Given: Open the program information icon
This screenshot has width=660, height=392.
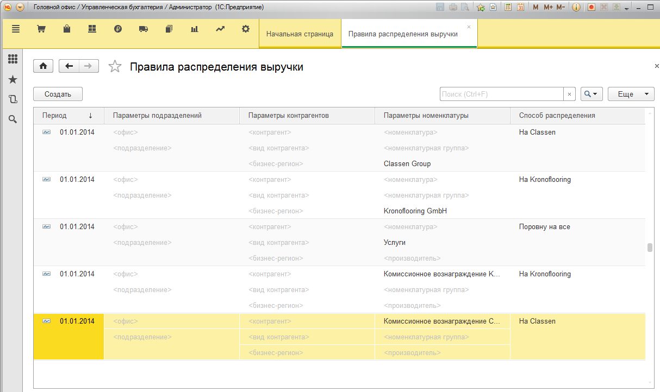Looking at the screenshot, I should point(576,7).
